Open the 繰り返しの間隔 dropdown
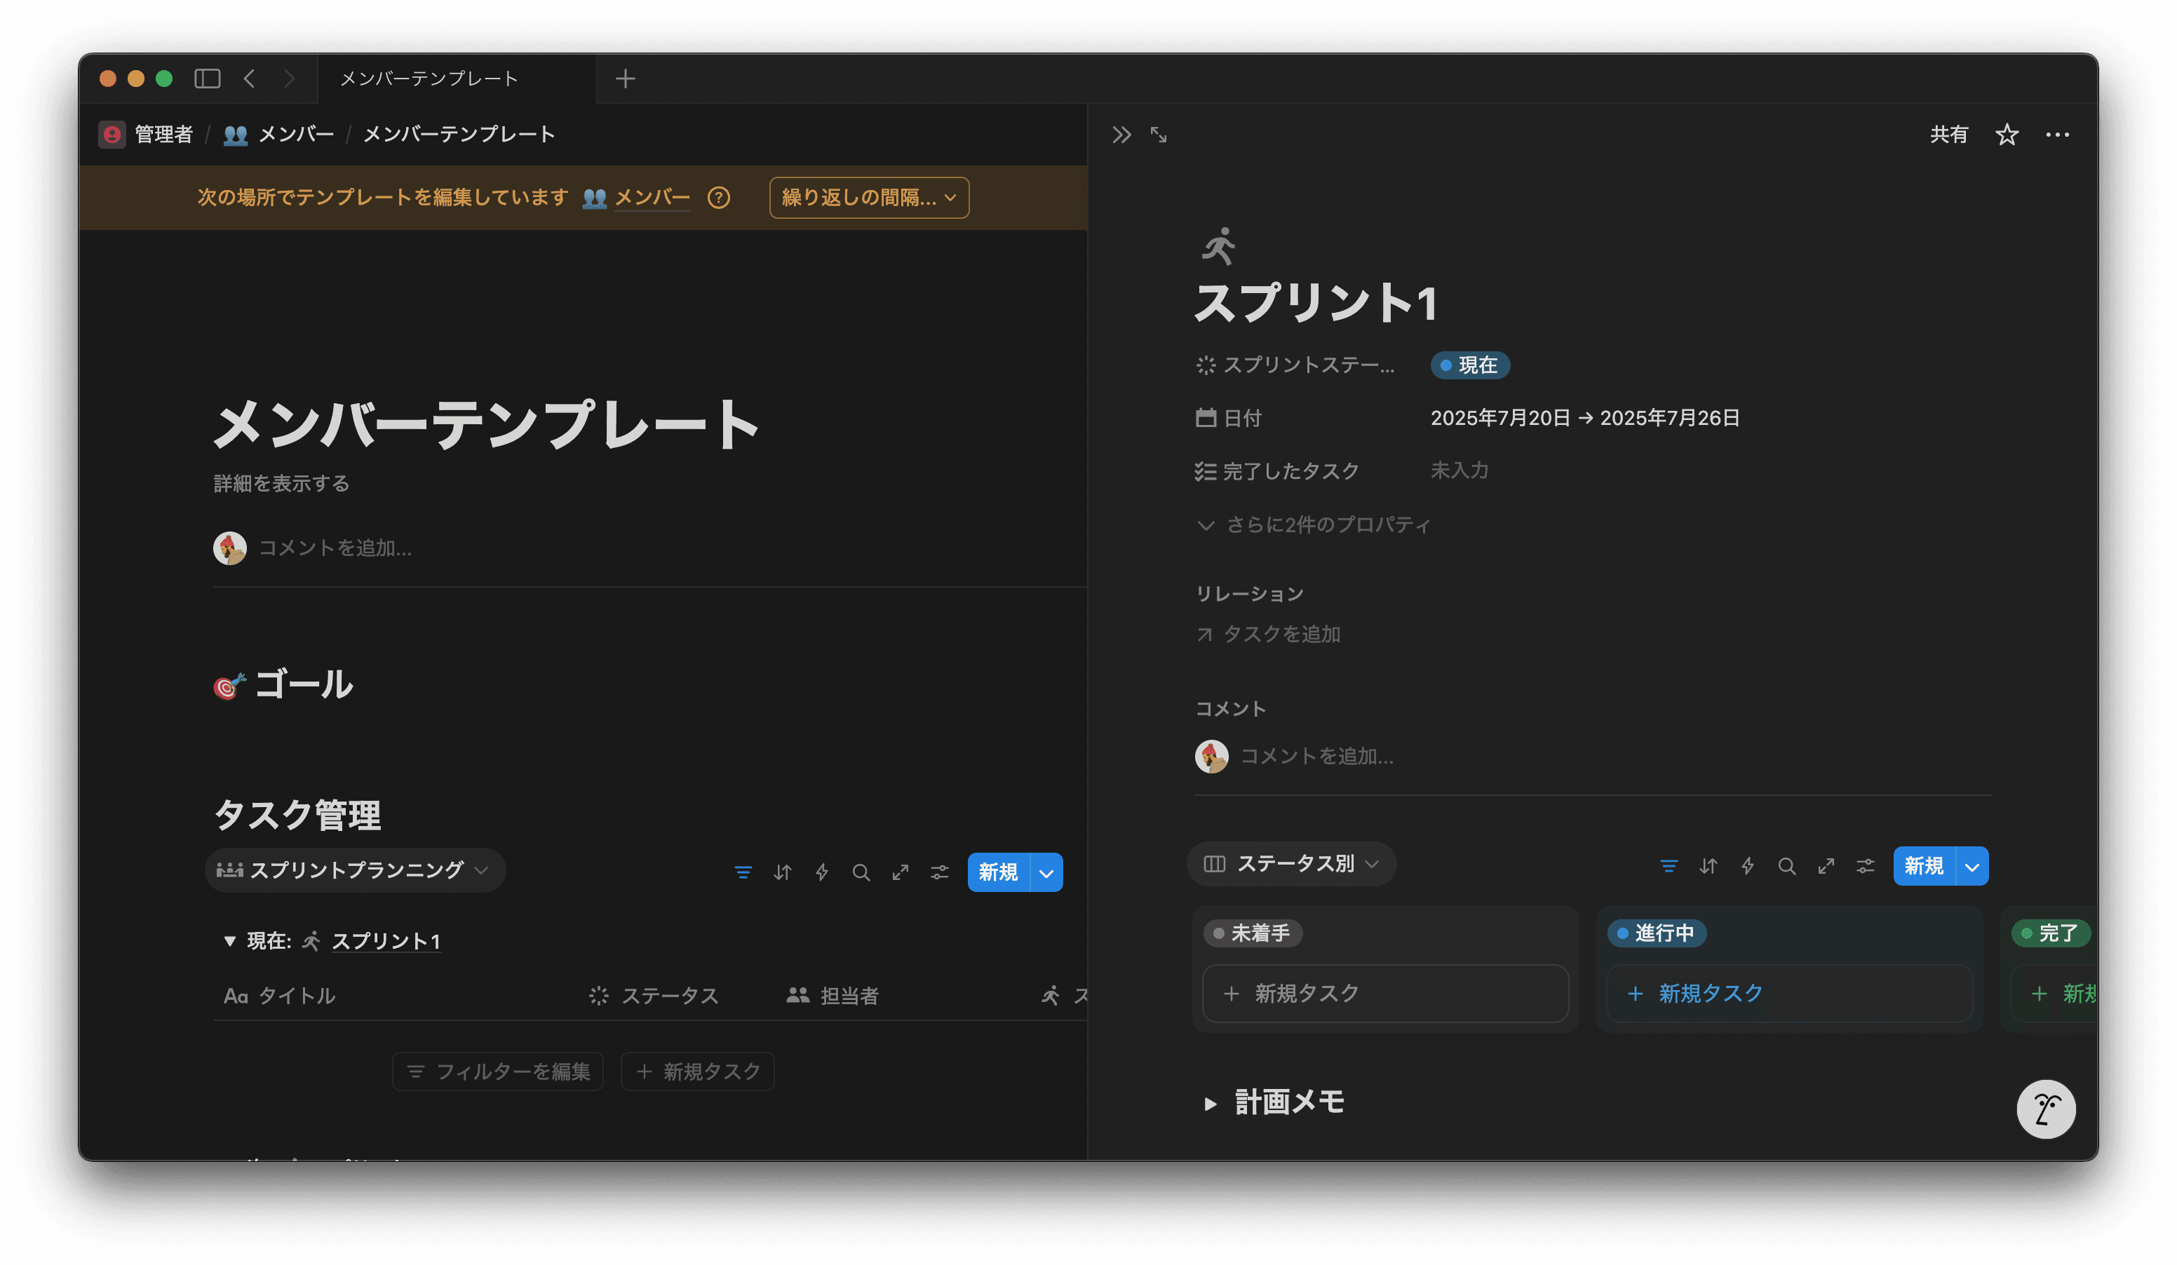Image resolution: width=2177 pixels, height=1265 pixels. (868, 198)
